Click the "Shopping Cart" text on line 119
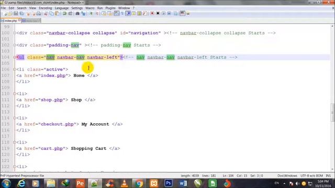The height and width of the screenshot is (188, 335). pos(88,148)
